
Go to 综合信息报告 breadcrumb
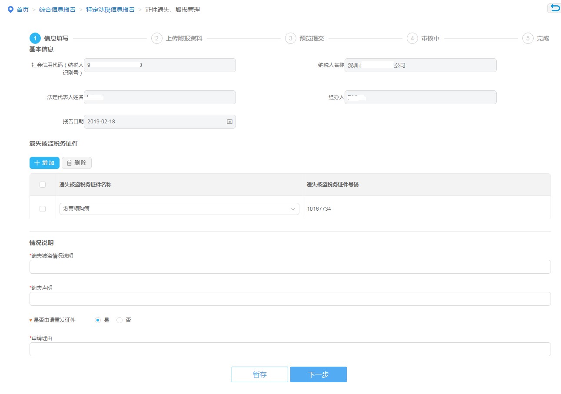click(57, 10)
